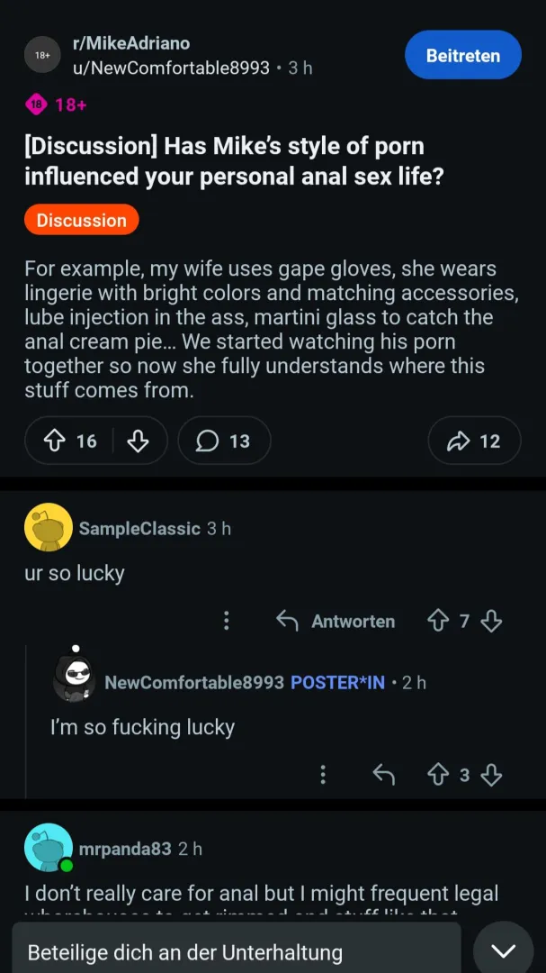Open the post's 13 comments
The image size is (546, 973).
224,441
